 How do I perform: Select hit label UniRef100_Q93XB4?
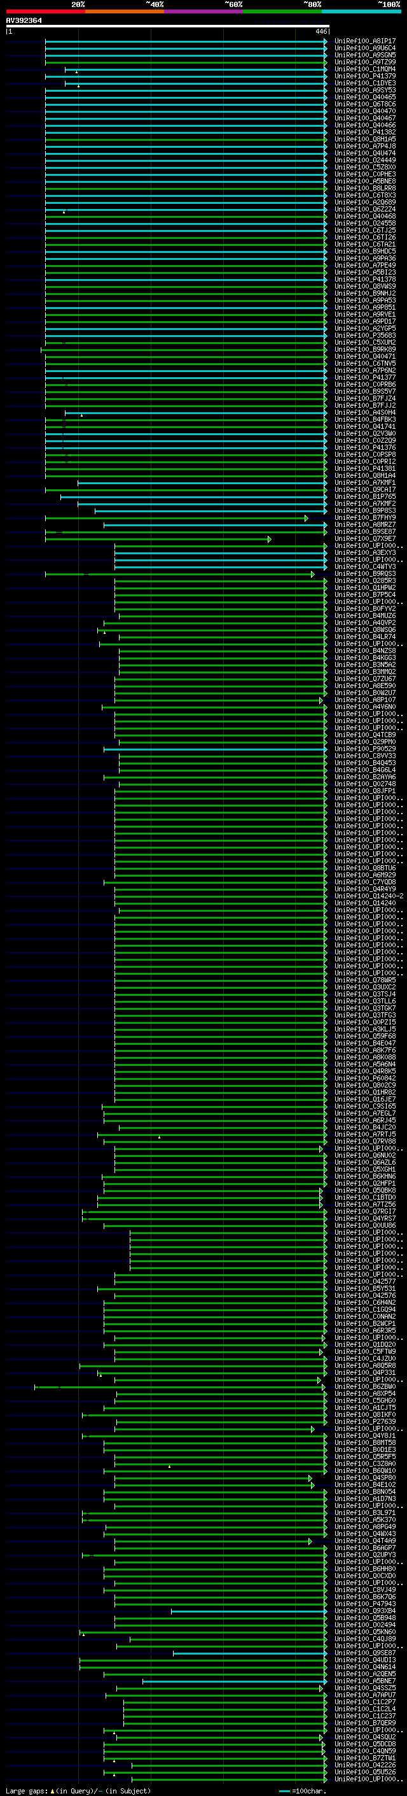coord(364,1611)
